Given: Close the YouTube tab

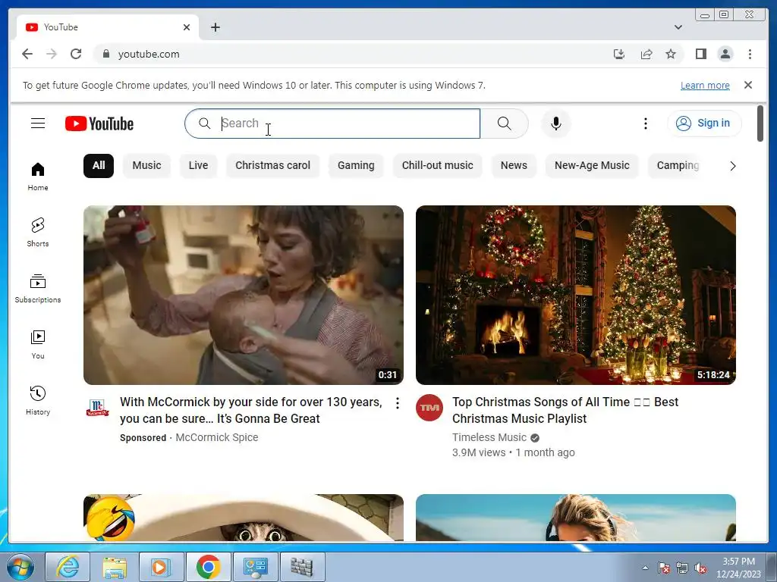Looking at the screenshot, I should click(x=187, y=27).
